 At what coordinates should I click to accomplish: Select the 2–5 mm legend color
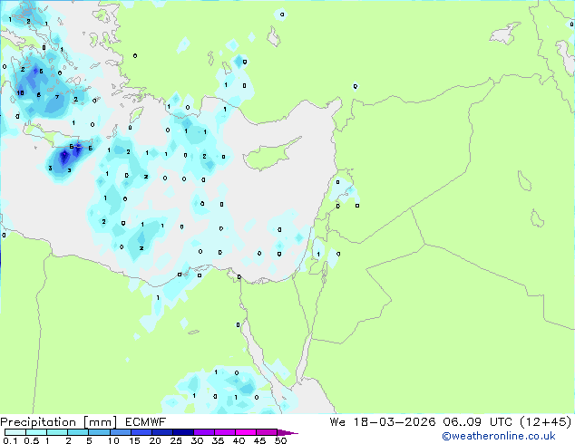click(78, 432)
